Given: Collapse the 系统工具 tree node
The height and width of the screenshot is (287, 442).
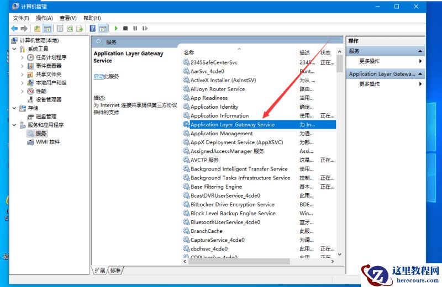Looking at the screenshot, I should pyautogui.click(x=14, y=49).
